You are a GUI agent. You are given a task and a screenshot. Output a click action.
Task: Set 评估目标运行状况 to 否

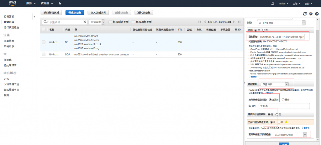tap(277, 115)
